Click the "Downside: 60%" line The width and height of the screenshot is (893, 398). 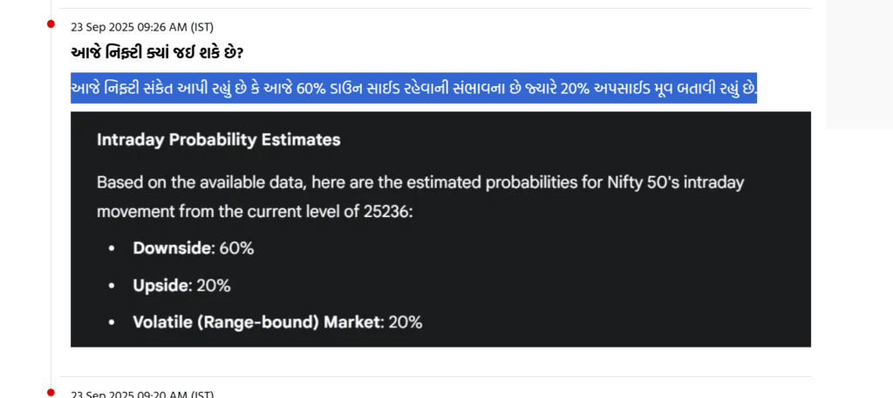[x=193, y=248]
